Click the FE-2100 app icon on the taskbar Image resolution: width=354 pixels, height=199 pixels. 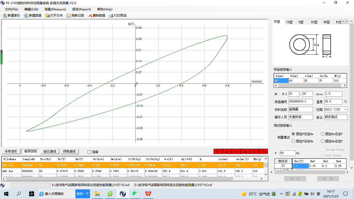coord(123,194)
